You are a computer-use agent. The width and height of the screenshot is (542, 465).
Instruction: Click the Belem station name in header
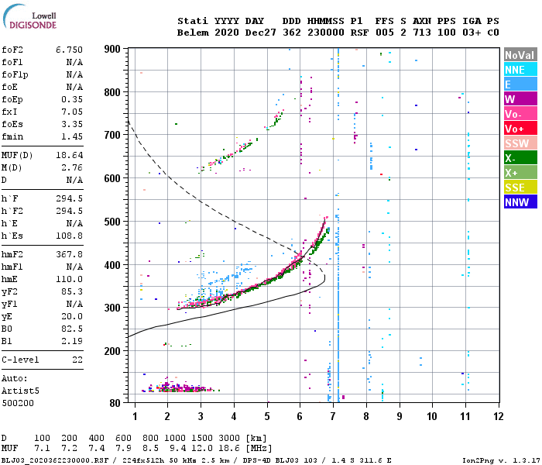pos(193,33)
